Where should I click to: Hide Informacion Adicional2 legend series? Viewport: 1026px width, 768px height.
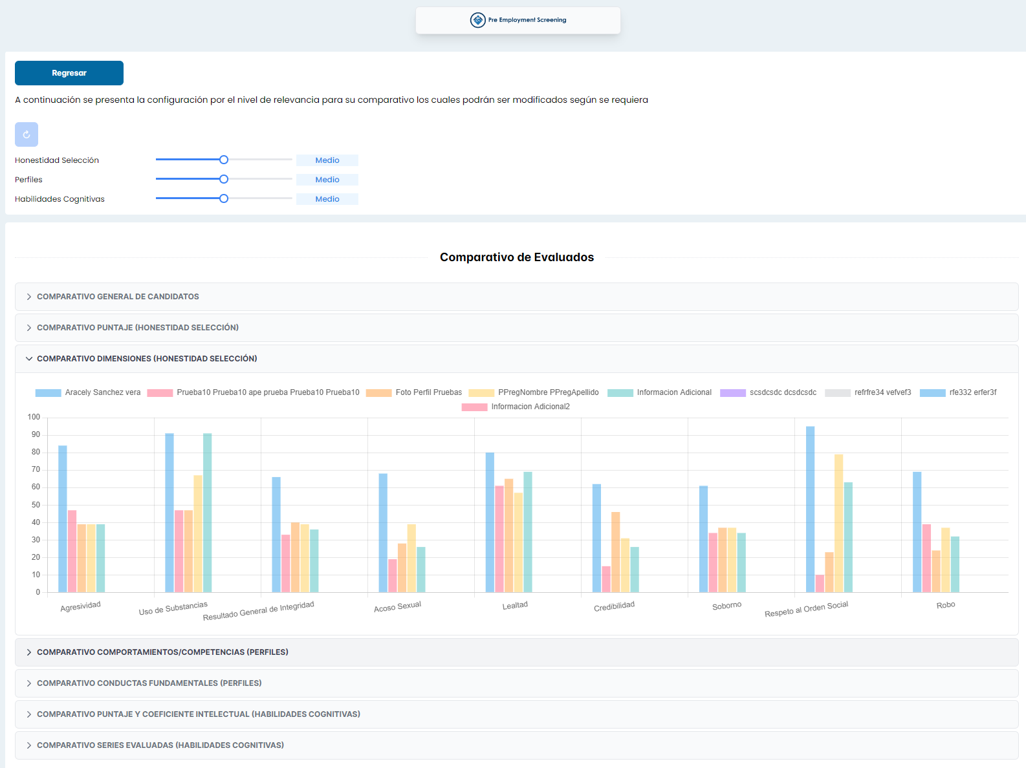click(x=516, y=407)
